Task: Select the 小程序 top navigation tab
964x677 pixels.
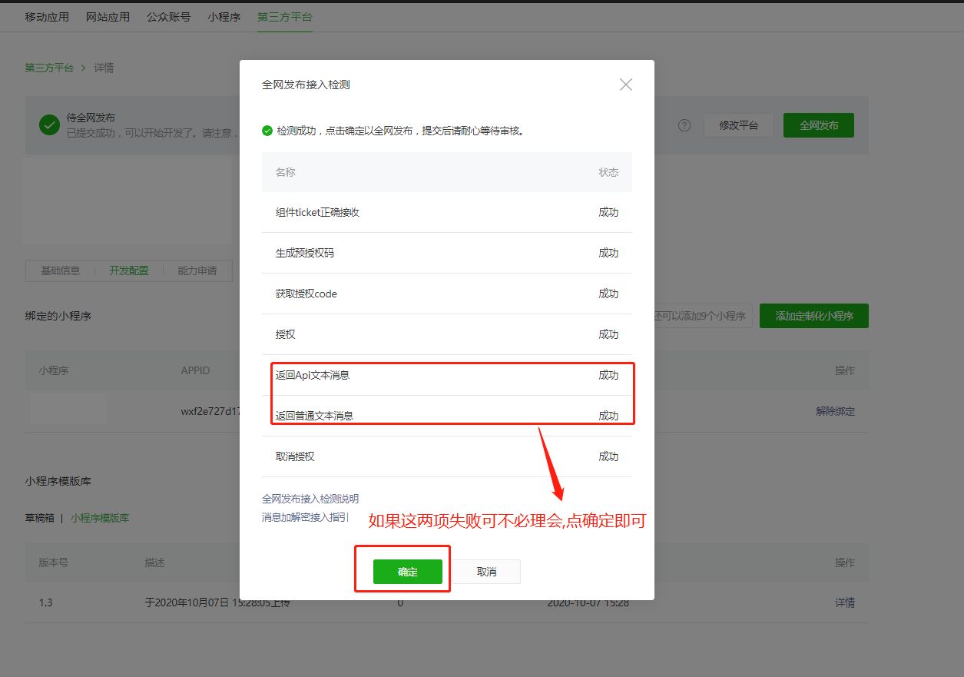Action: (x=224, y=17)
